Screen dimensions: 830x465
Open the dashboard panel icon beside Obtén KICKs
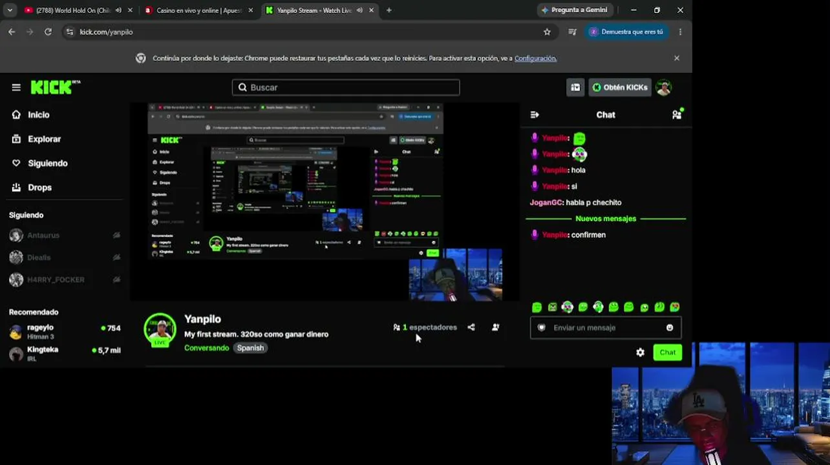[575, 87]
